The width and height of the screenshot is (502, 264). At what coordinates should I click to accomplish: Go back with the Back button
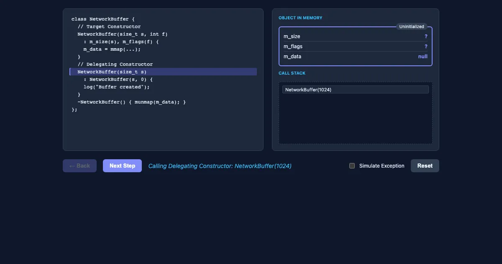tap(79, 166)
